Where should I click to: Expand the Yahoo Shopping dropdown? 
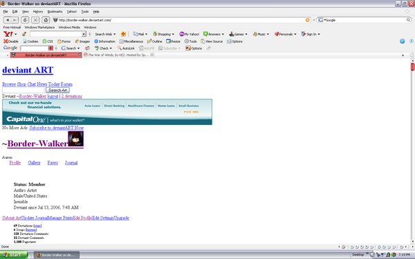click(173, 35)
